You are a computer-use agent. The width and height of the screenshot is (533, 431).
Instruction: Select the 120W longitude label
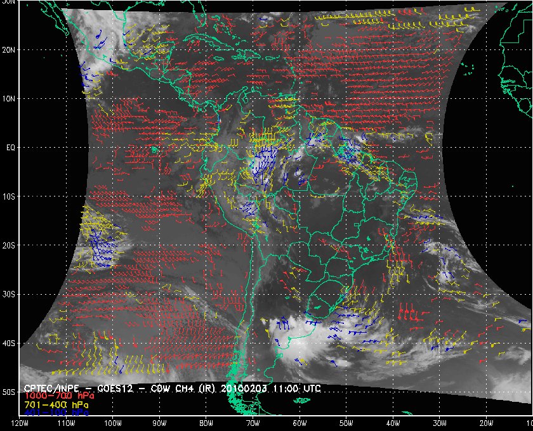(x=20, y=423)
